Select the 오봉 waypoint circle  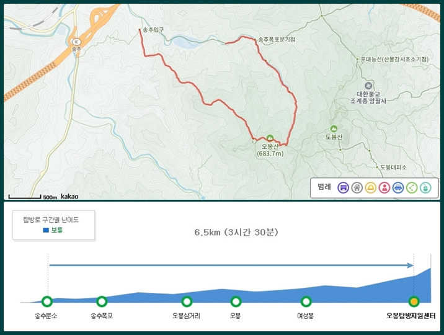click(x=236, y=301)
